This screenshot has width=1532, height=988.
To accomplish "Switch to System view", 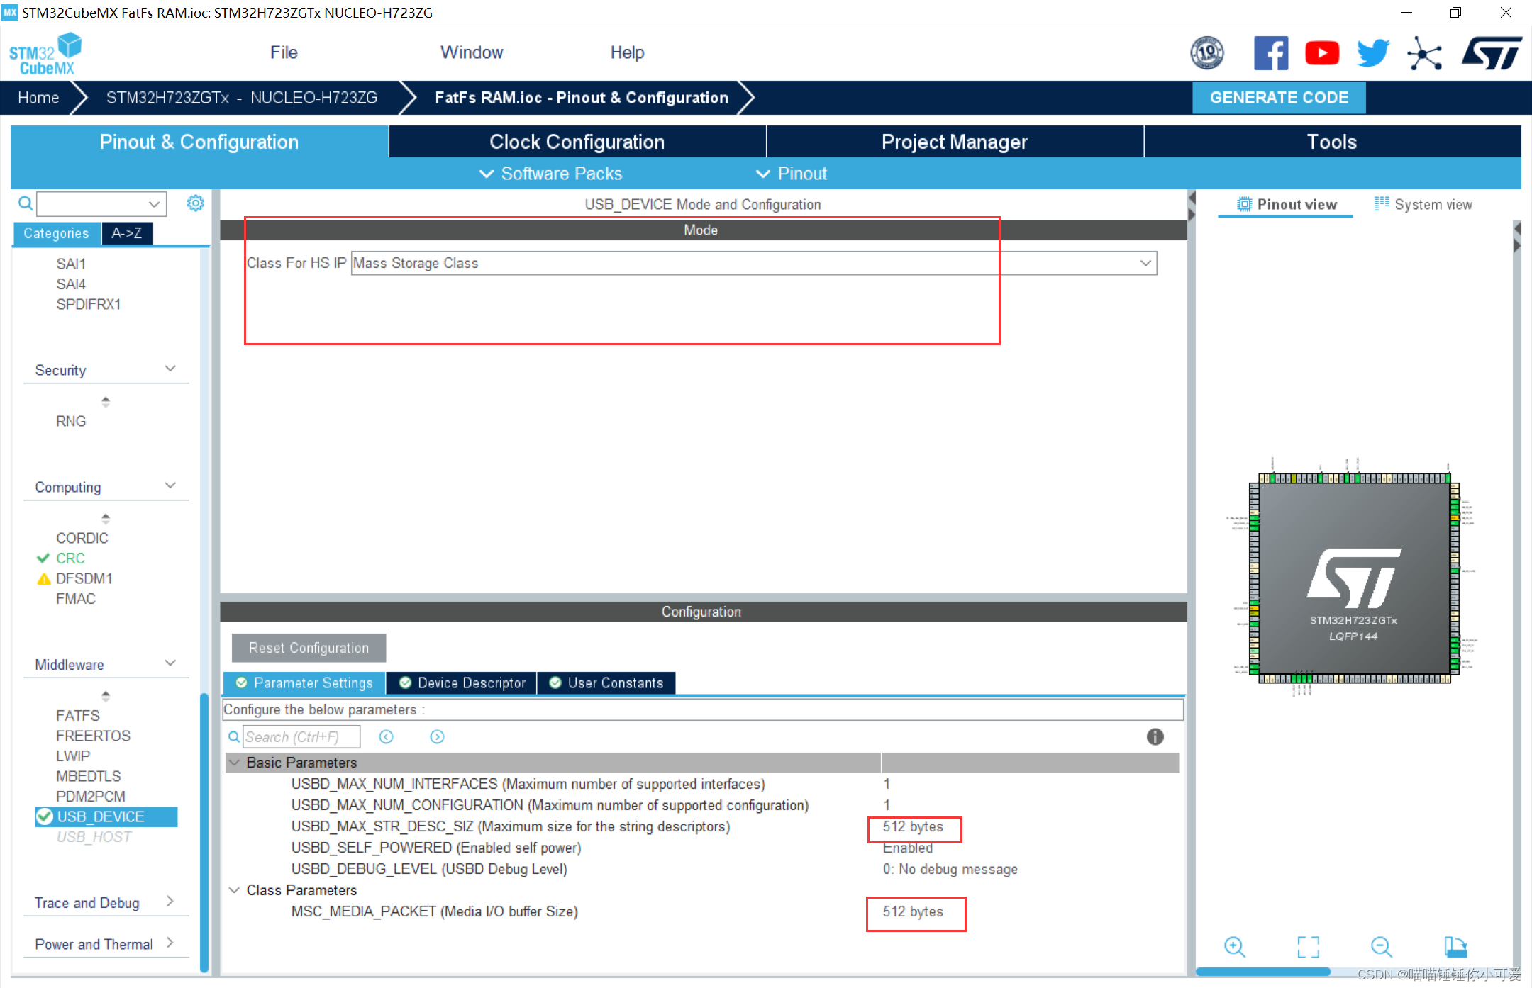I will coord(1423,204).
